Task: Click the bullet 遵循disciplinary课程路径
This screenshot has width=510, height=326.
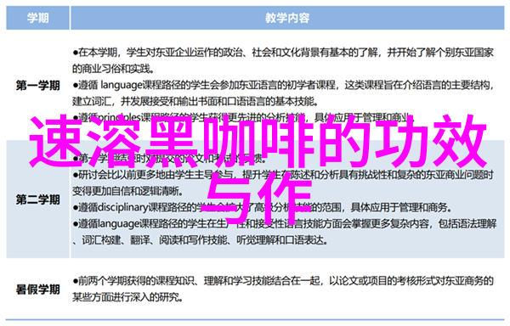Action: coord(262,207)
